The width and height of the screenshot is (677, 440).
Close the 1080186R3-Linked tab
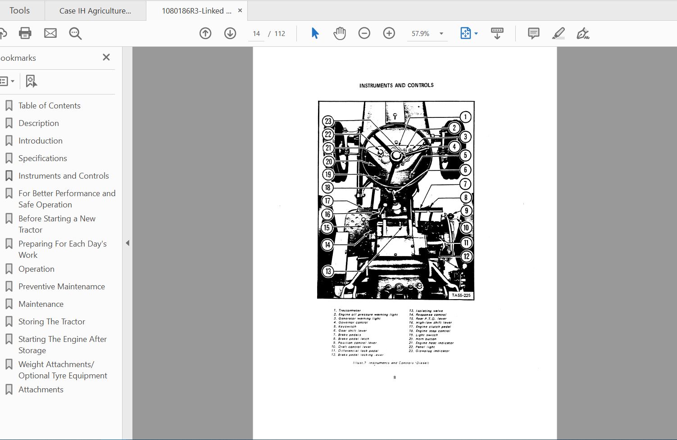[240, 10]
